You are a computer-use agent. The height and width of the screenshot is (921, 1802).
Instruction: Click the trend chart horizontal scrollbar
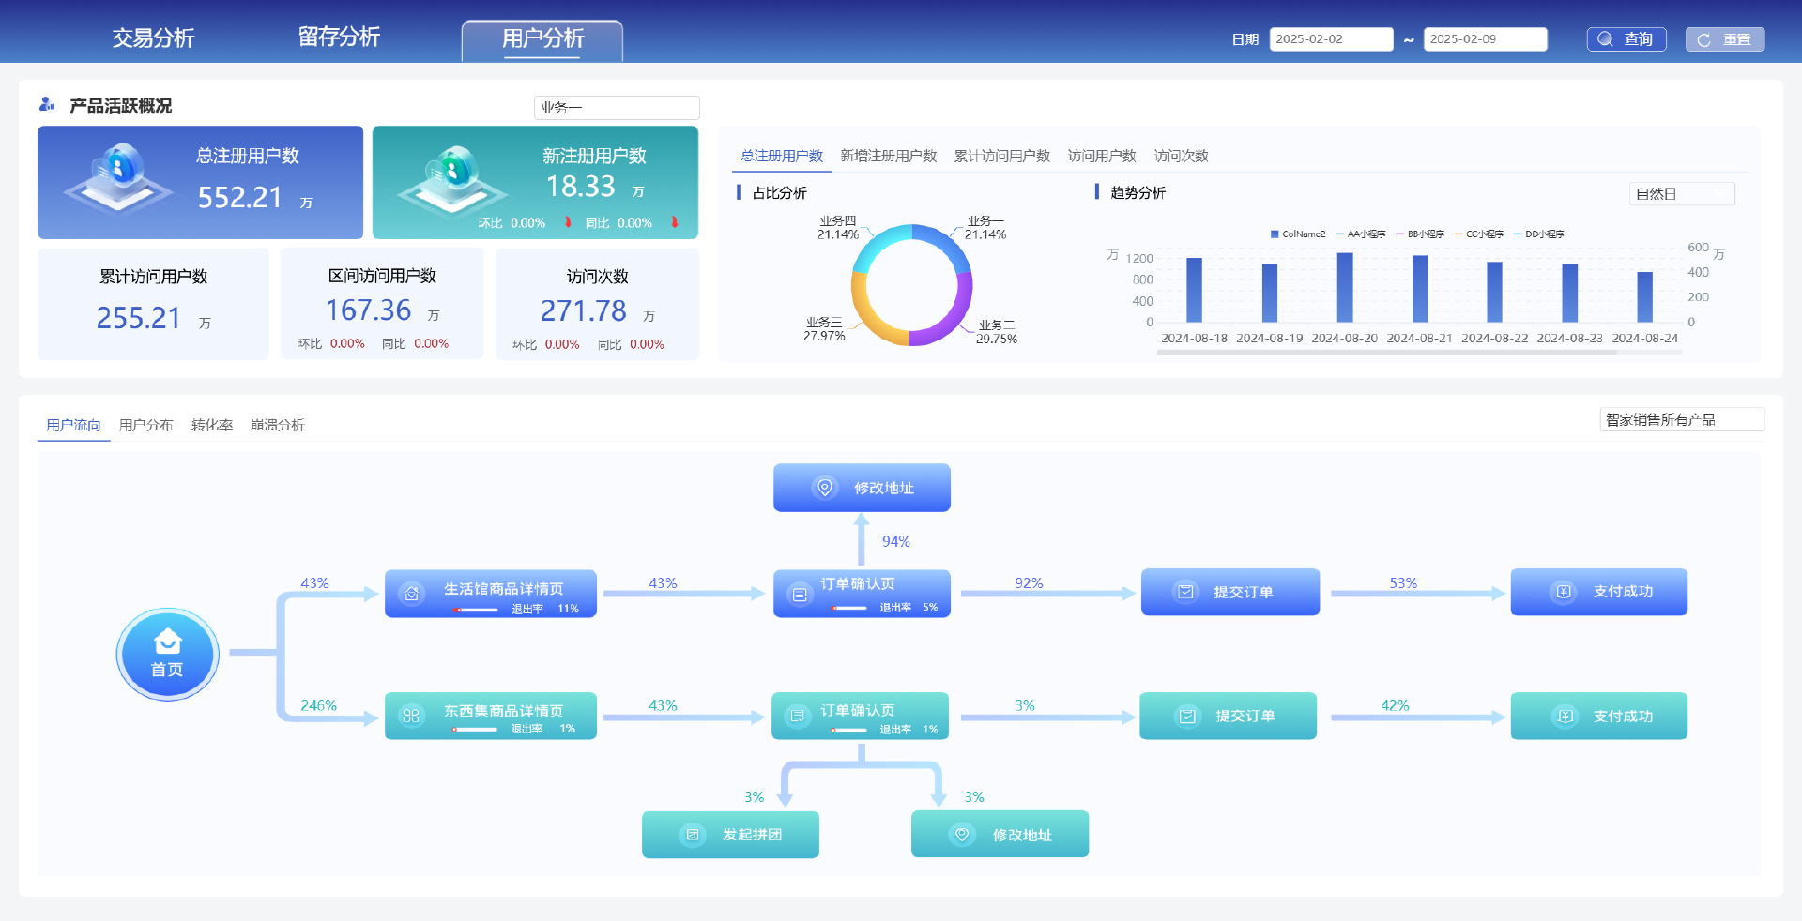click(x=1419, y=353)
